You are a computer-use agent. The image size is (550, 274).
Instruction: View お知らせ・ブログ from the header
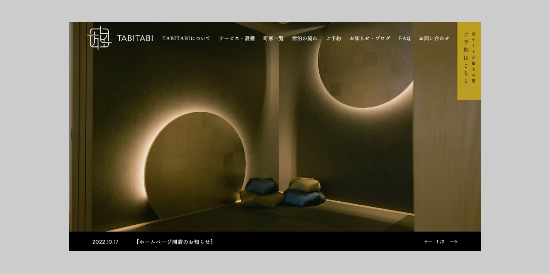tap(370, 39)
